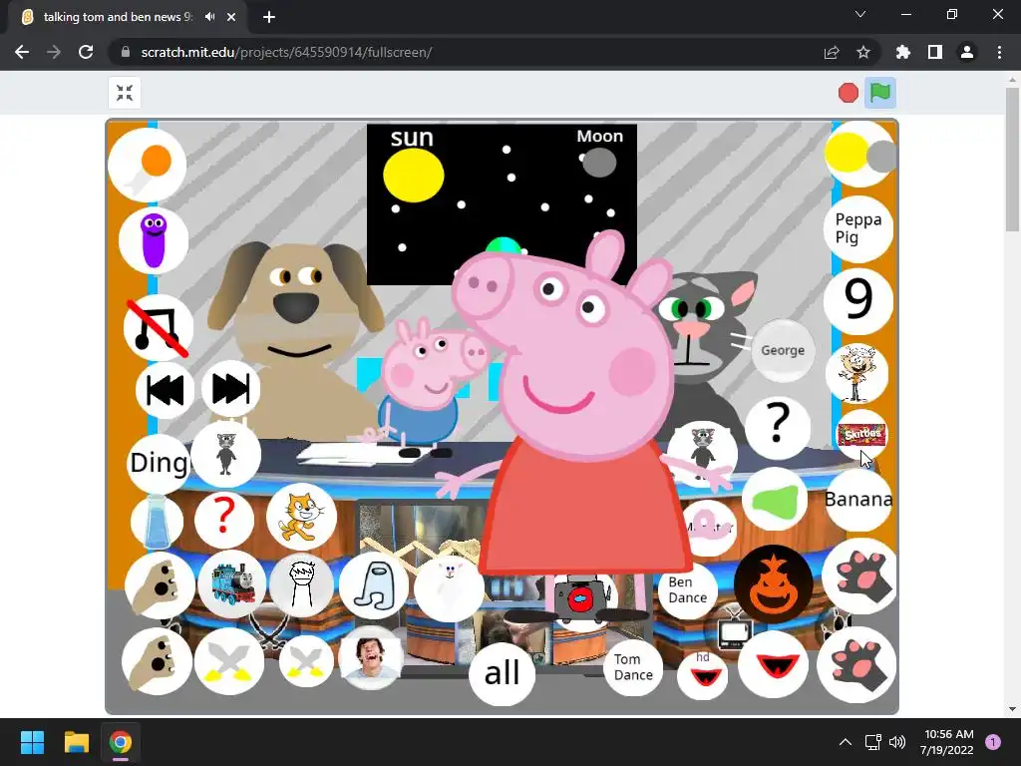Click the salt shaker circle icon
Screen dimensions: 1021x766
point(157,522)
